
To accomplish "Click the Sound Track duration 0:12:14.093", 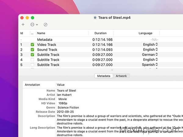I will click(x=102, y=50).
